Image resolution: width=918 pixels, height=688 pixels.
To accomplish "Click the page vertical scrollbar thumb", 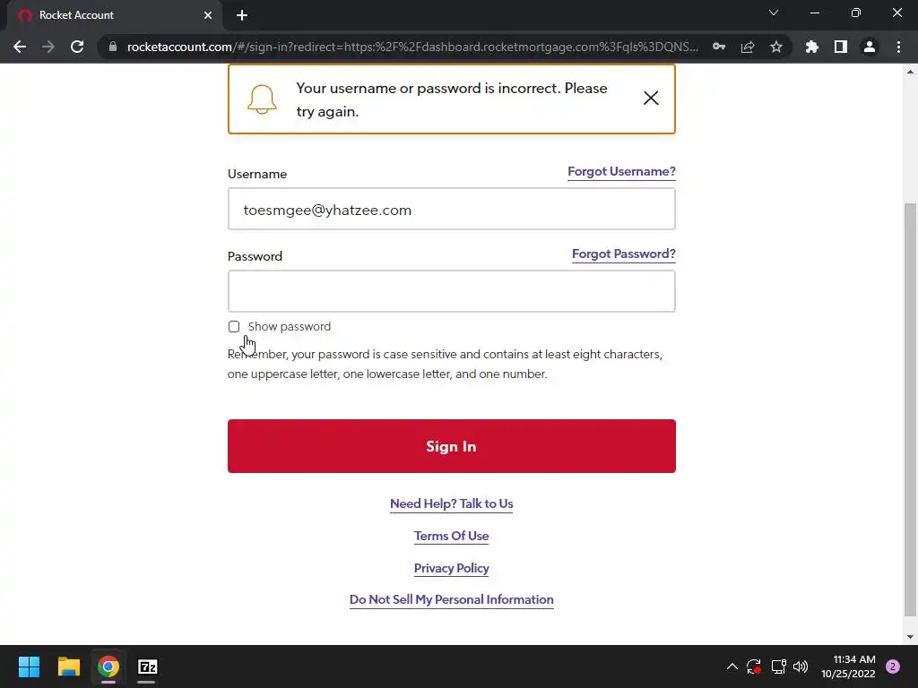I will coord(910,409).
